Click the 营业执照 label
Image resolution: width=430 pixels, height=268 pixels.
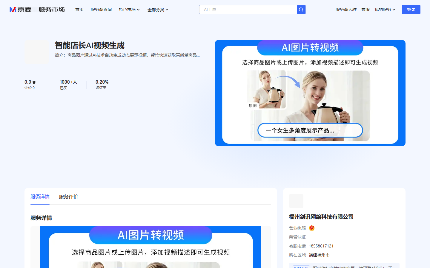pyautogui.click(x=297, y=228)
